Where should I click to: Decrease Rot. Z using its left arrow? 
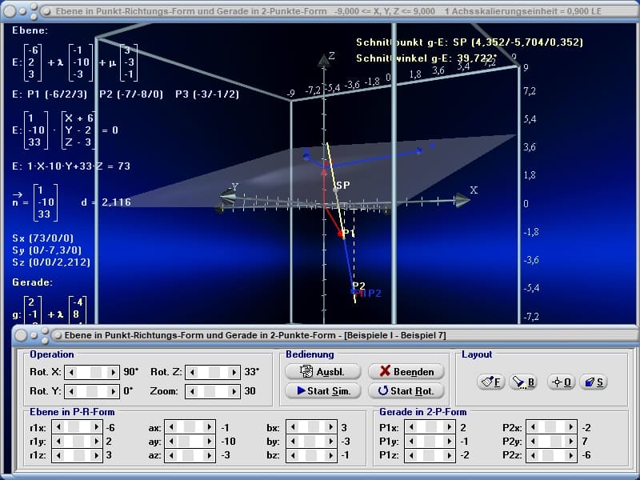point(192,372)
